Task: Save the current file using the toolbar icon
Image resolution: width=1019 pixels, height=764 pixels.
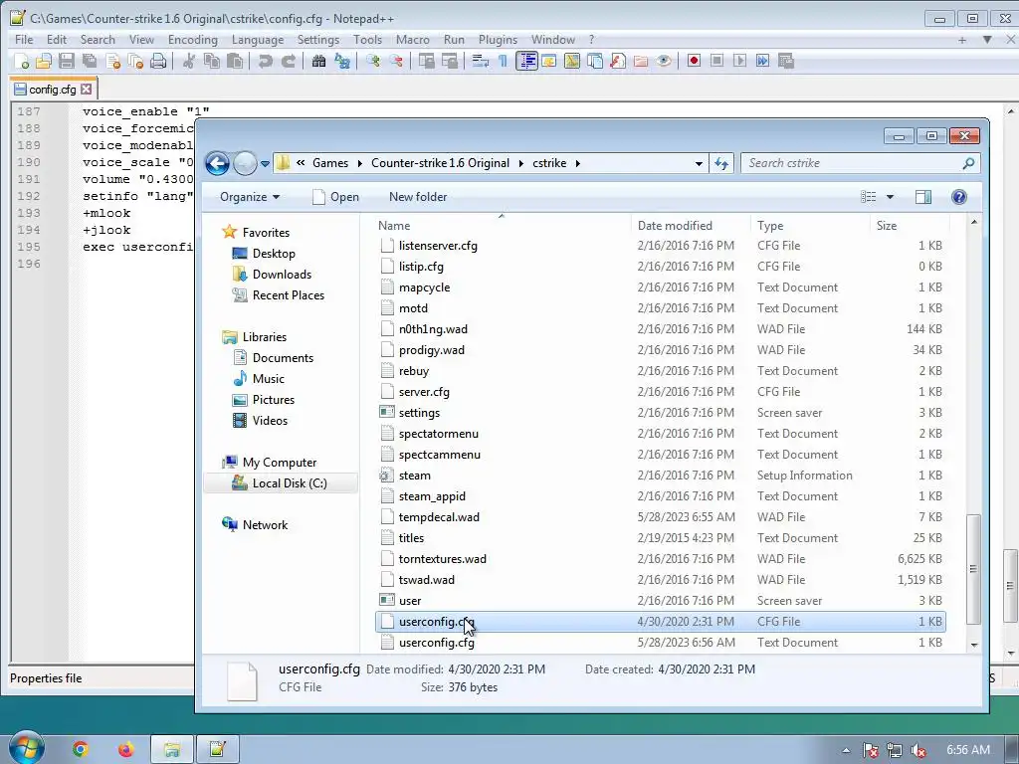Action: pyautogui.click(x=67, y=61)
